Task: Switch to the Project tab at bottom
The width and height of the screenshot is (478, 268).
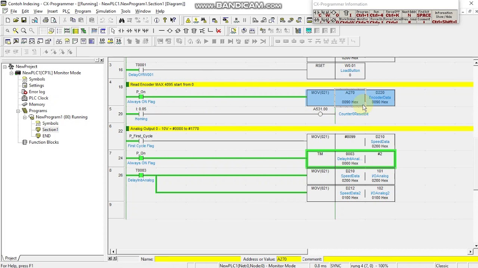Action: click(x=10, y=258)
